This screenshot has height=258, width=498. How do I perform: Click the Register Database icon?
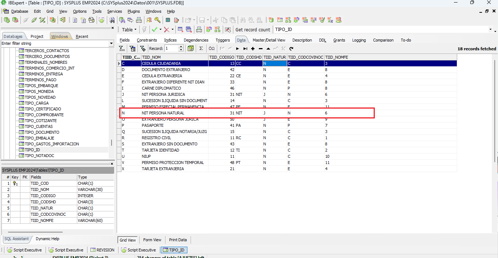pos(7,20)
